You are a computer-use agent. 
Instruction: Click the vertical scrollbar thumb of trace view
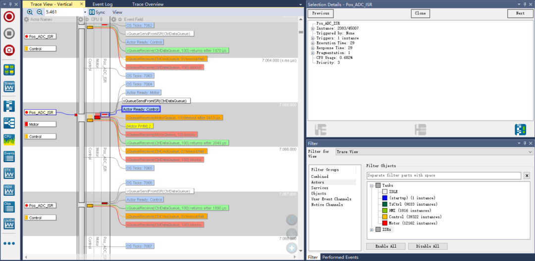[x=301, y=32]
